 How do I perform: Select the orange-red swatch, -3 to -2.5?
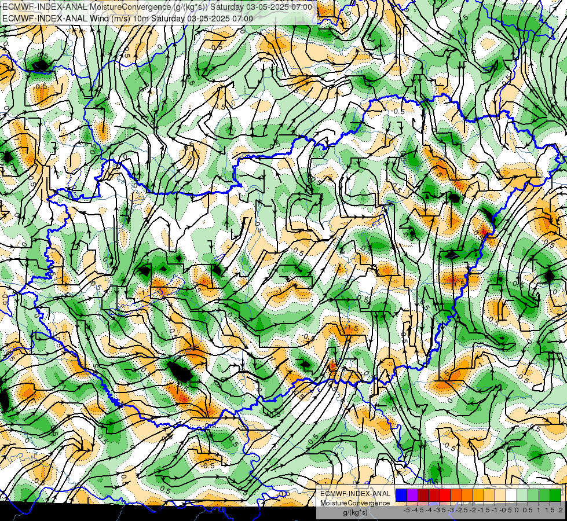point(456,496)
